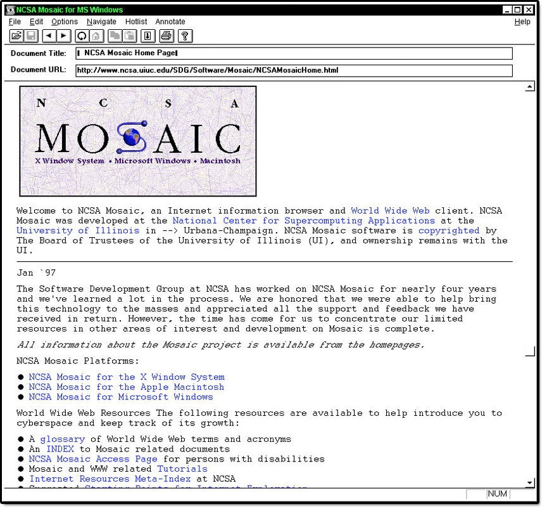This screenshot has height=511, width=547.
Task: Click the Open file toolbar icon
Action: pyautogui.click(x=16, y=36)
